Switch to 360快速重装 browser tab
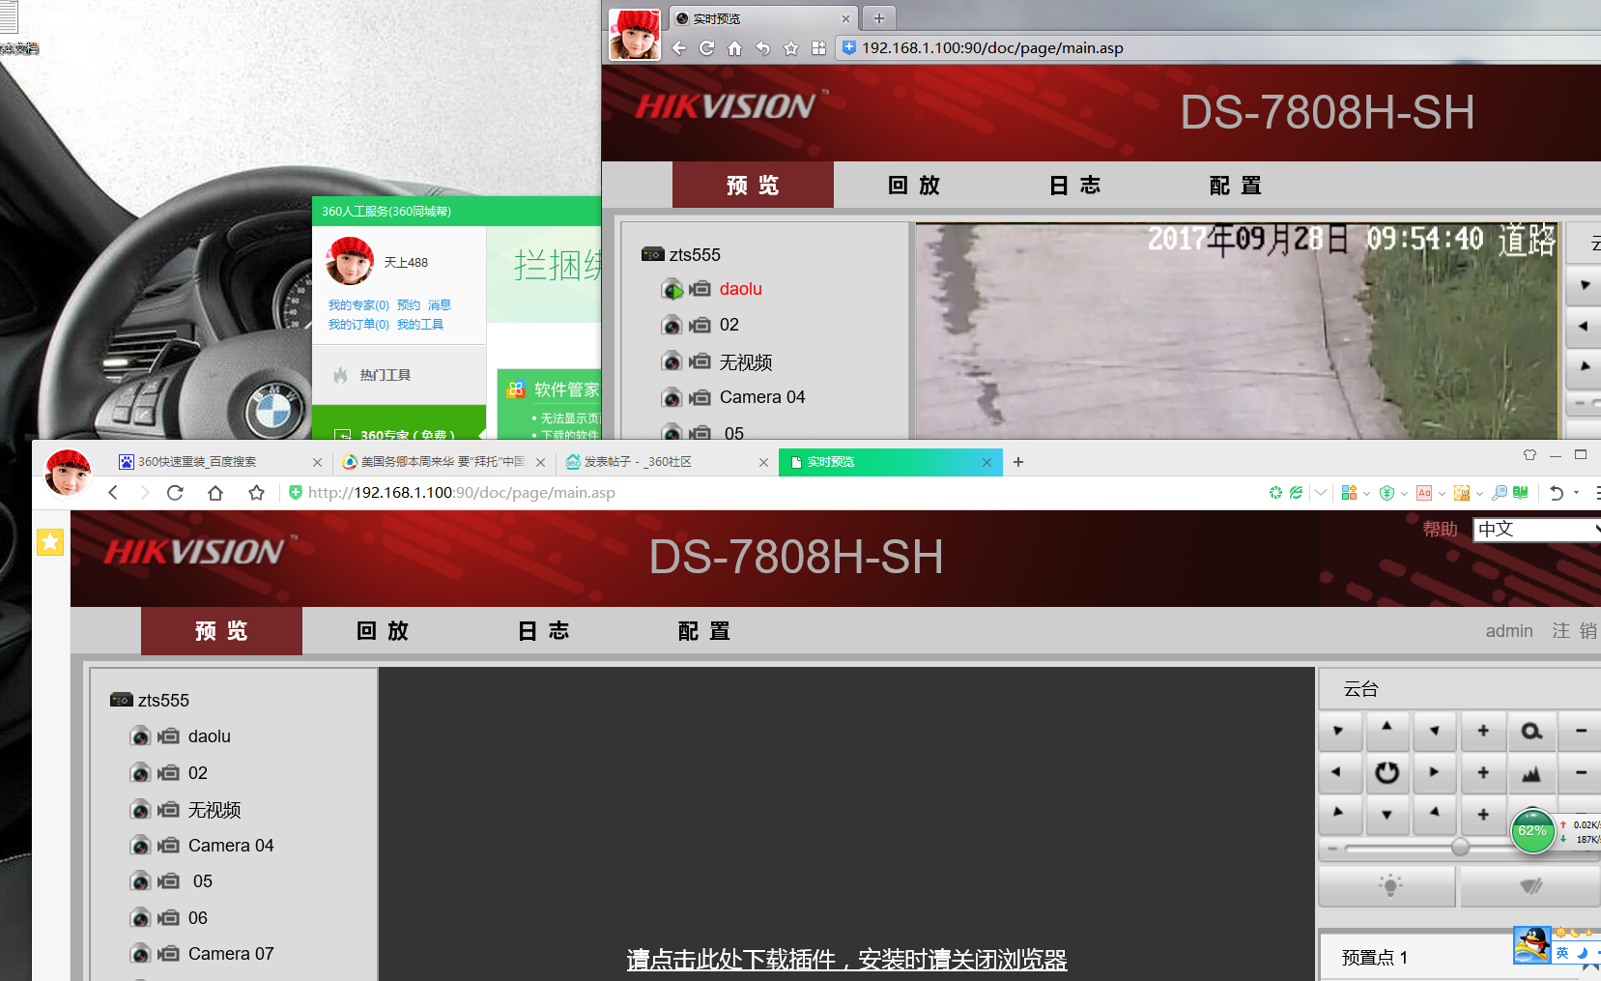The width and height of the screenshot is (1601, 981). tap(220, 462)
